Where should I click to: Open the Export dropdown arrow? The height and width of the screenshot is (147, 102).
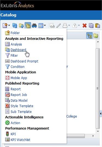pyautogui.click(x=79, y=25)
